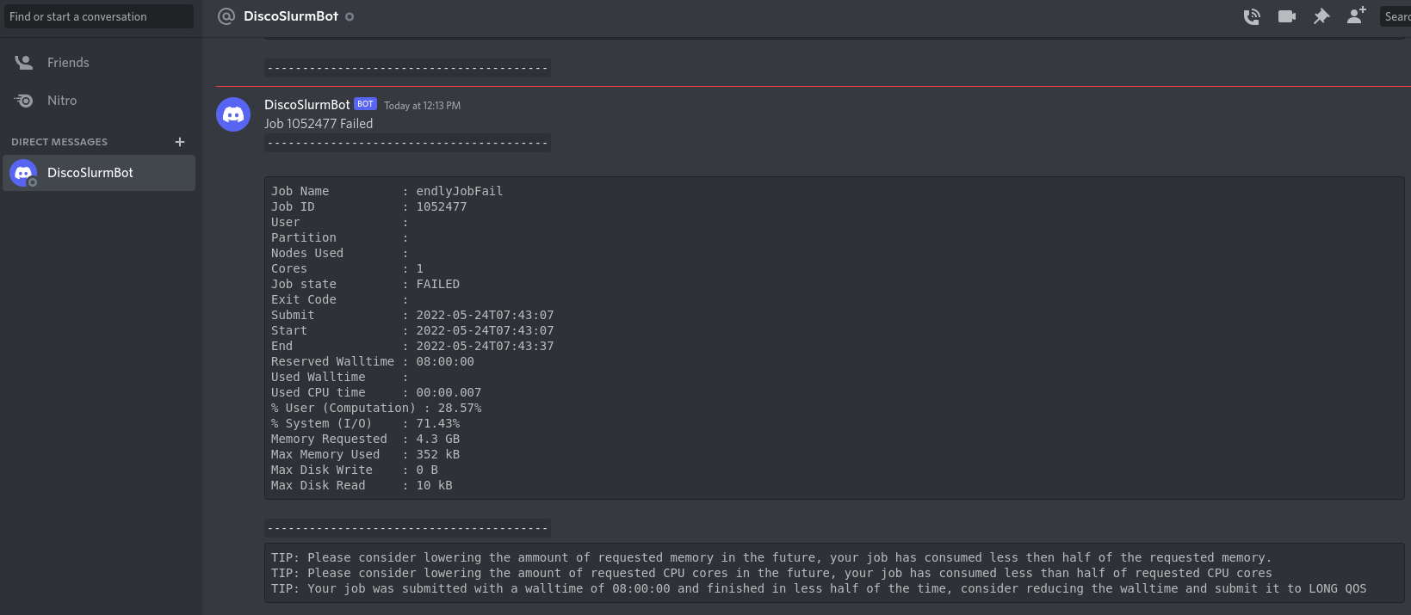The image size is (1411, 615).
Task: Click the Nitro speedometer icon
Action: (24, 101)
